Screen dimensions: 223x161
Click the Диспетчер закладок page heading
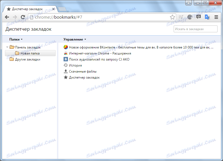click(x=28, y=29)
